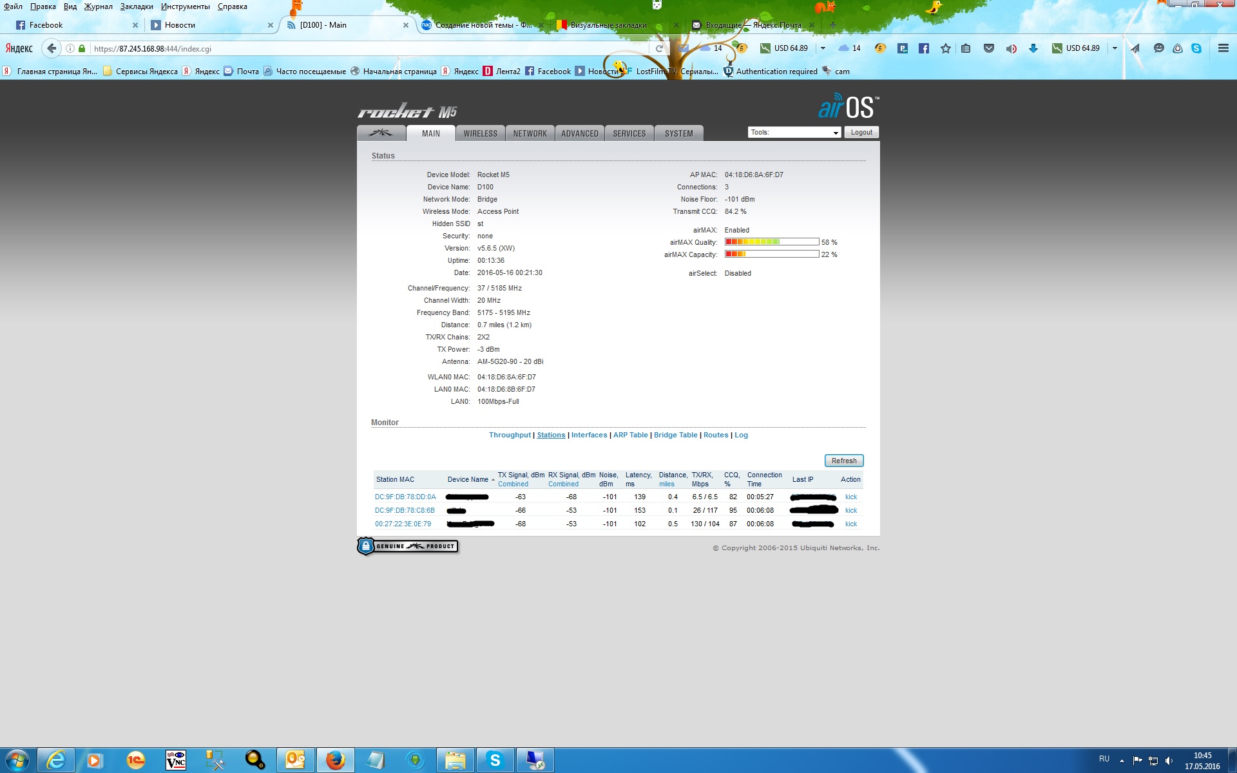The width and height of the screenshot is (1237, 773).
Task: Click the Ubiquiti logo tab
Action: [x=381, y=133]
